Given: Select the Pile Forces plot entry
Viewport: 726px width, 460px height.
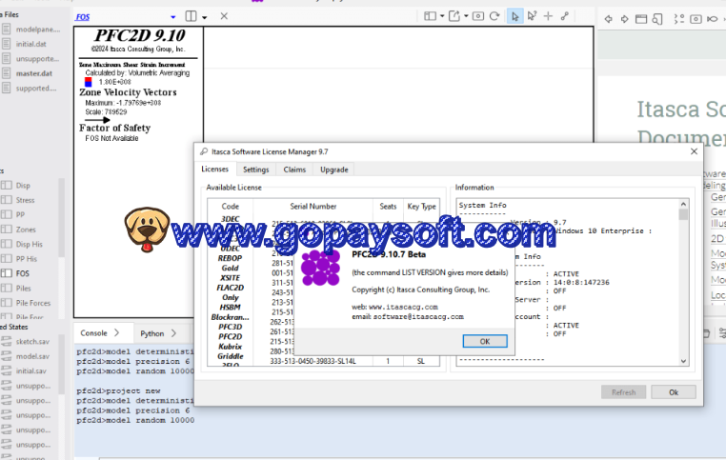Looking at the screenshot, I should [33, 303].
